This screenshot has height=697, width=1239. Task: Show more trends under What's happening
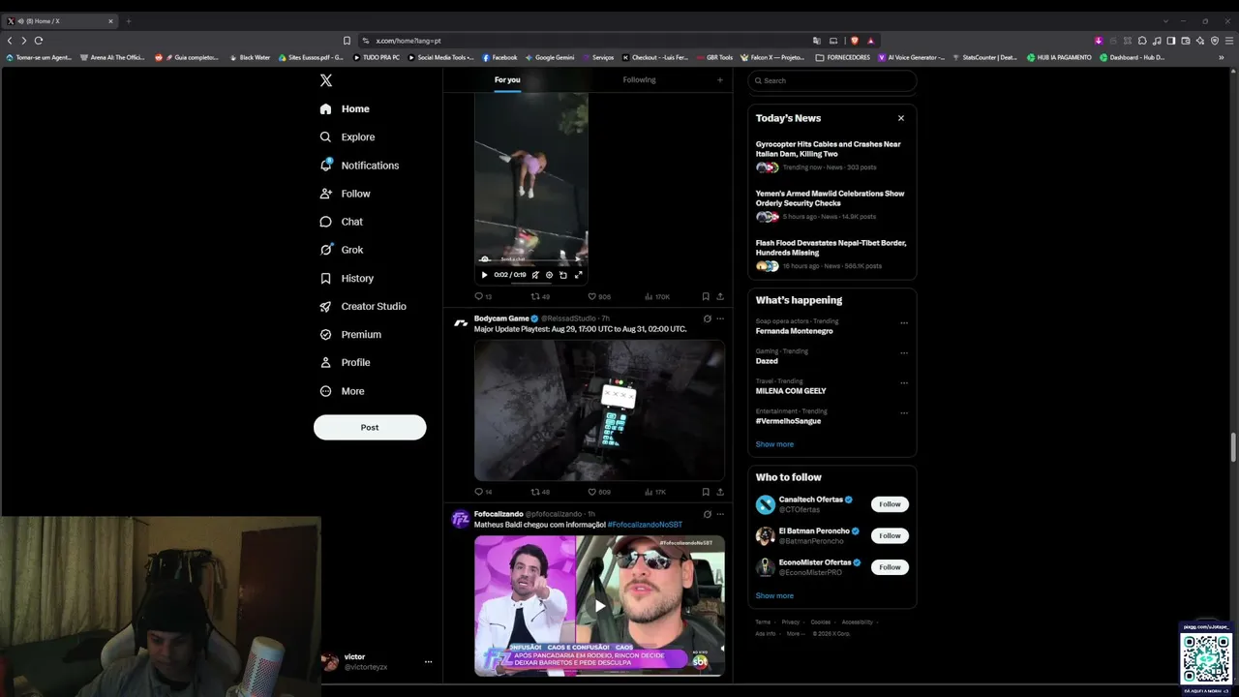pyautogui.click(x=774, y=444)
